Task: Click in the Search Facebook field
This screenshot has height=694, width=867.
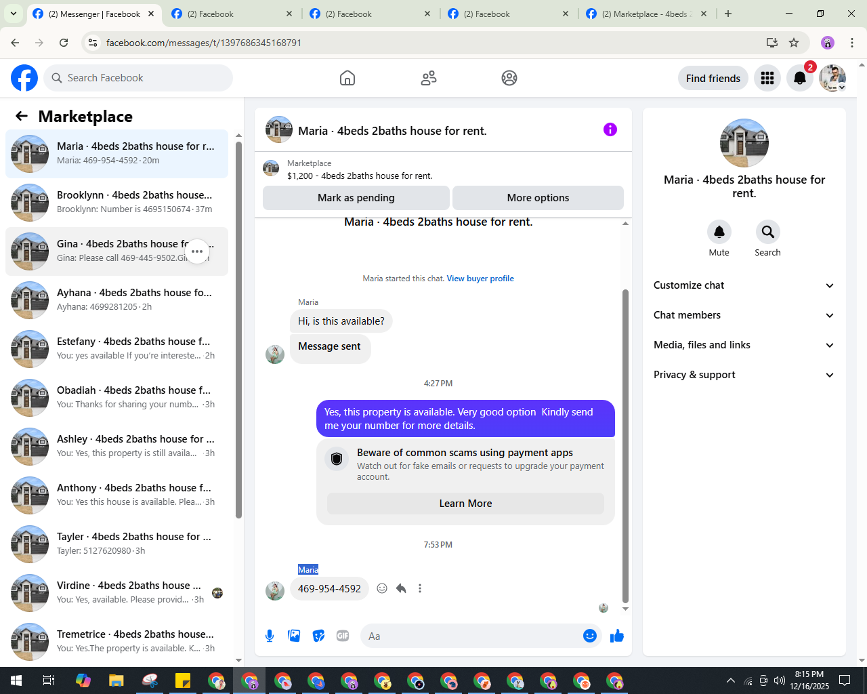Action: [x=138, y=78]
